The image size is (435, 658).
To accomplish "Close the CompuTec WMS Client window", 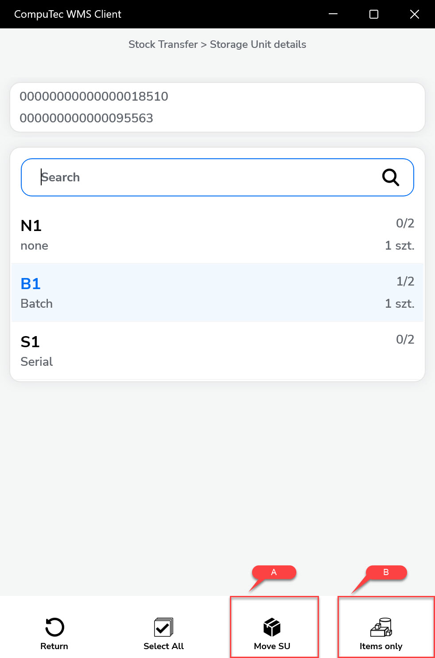I will (x=415, y=14).
